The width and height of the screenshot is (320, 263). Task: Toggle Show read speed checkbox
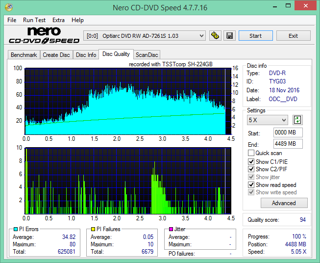[x=251, y=184]
